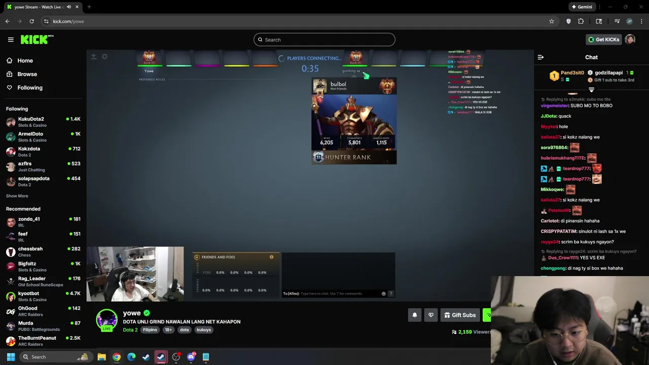The height and width of the screenshot is (365, 649).
Task: Open kyootbot recommended channel
Action: coord(43,296)
